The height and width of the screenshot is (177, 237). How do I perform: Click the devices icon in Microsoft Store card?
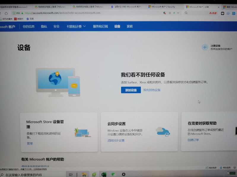pyautogui.click(x=82, y=133)
